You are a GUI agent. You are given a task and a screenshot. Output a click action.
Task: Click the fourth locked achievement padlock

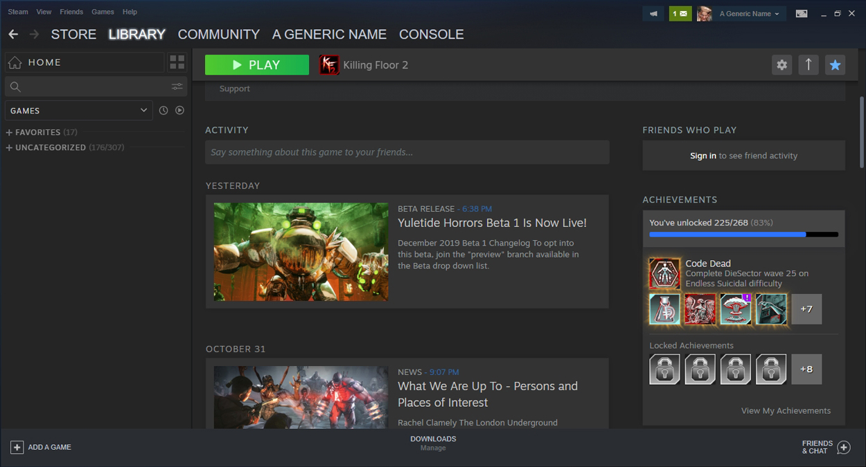pos(771,369)
